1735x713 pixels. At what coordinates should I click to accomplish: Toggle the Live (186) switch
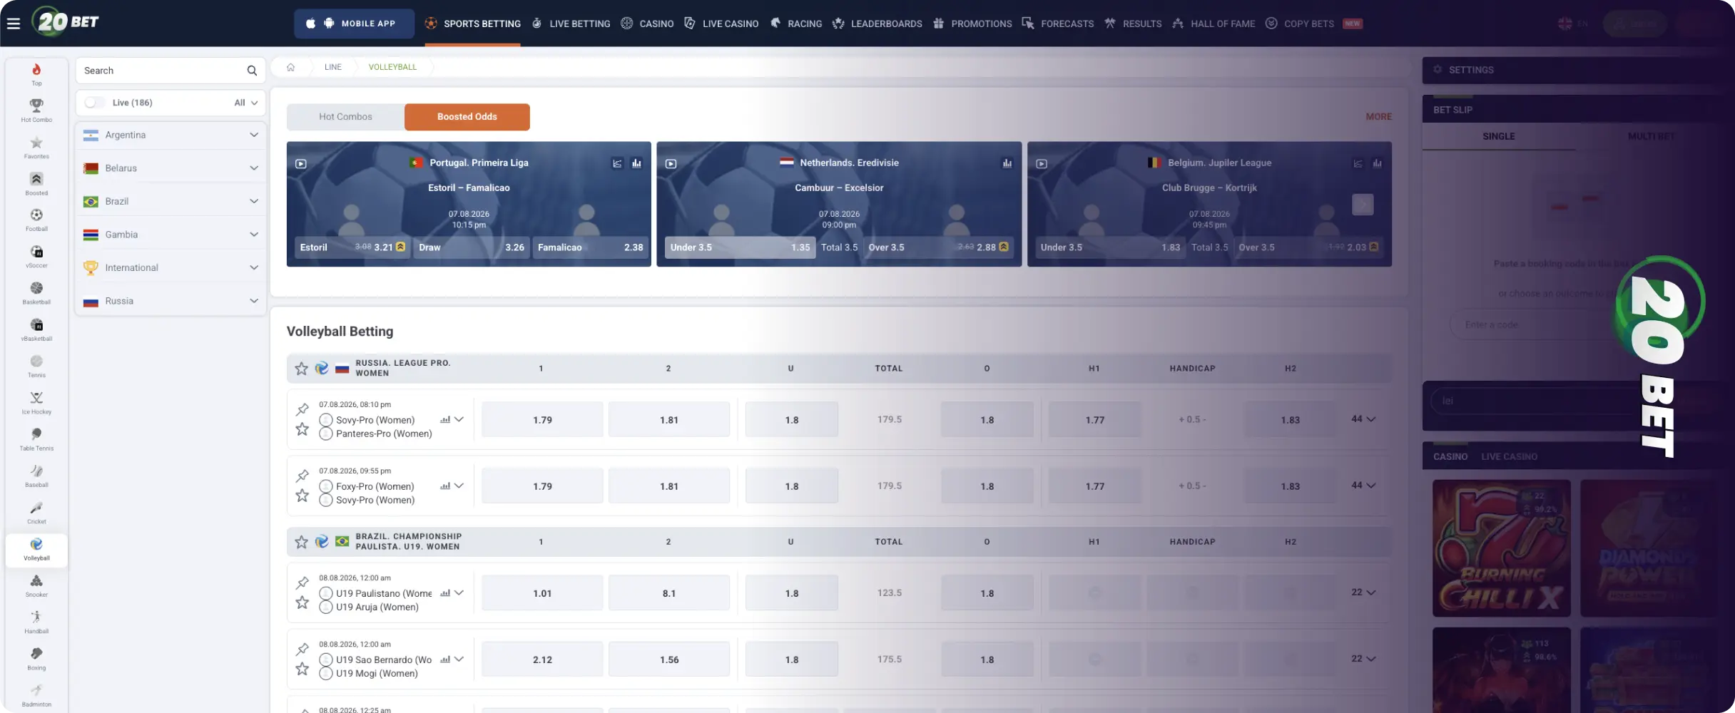[94, 103]
